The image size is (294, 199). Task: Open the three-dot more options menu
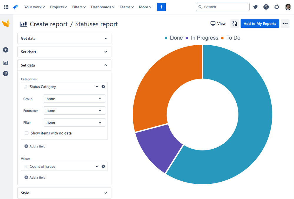tap(285, 24)
